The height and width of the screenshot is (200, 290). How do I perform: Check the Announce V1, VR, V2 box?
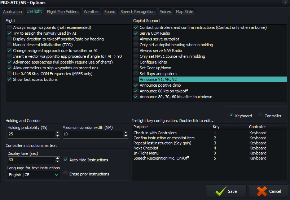[x=136, y=79]
